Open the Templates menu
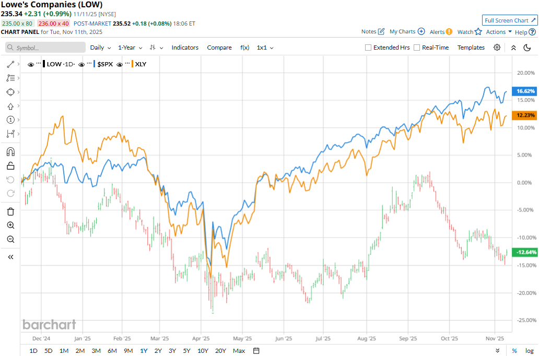Image resolution: width=539 pixels, height=356 pixels. 471,48
